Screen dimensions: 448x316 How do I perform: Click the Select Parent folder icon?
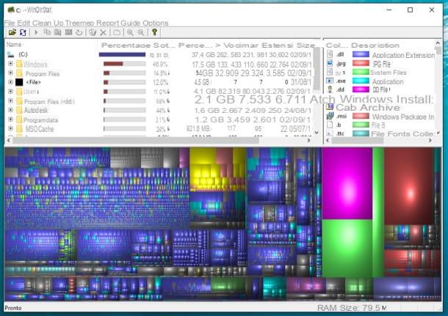[x=117, y=32]
